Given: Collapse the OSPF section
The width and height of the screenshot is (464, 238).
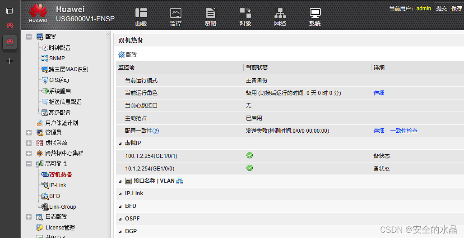Looking at the screenshot, I should click(120, 219).
